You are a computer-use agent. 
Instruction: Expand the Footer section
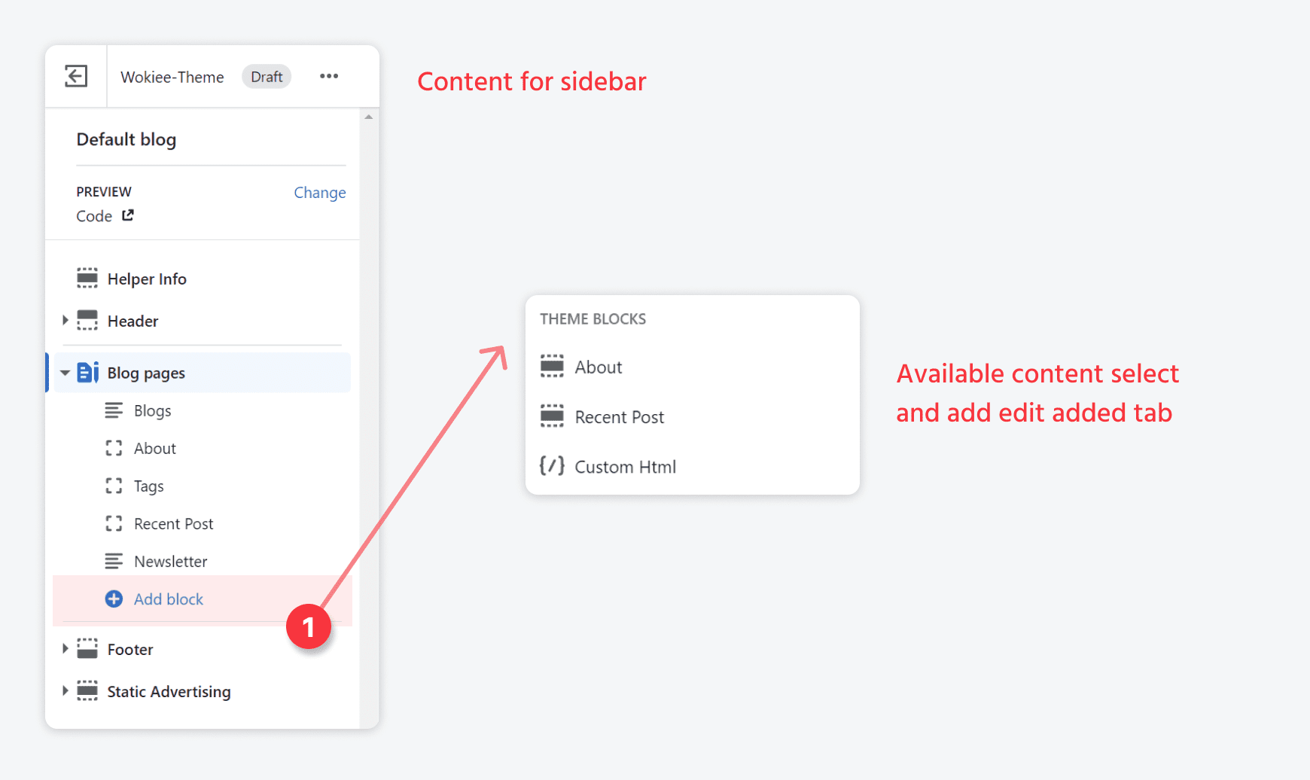click(x=65, y=648)
